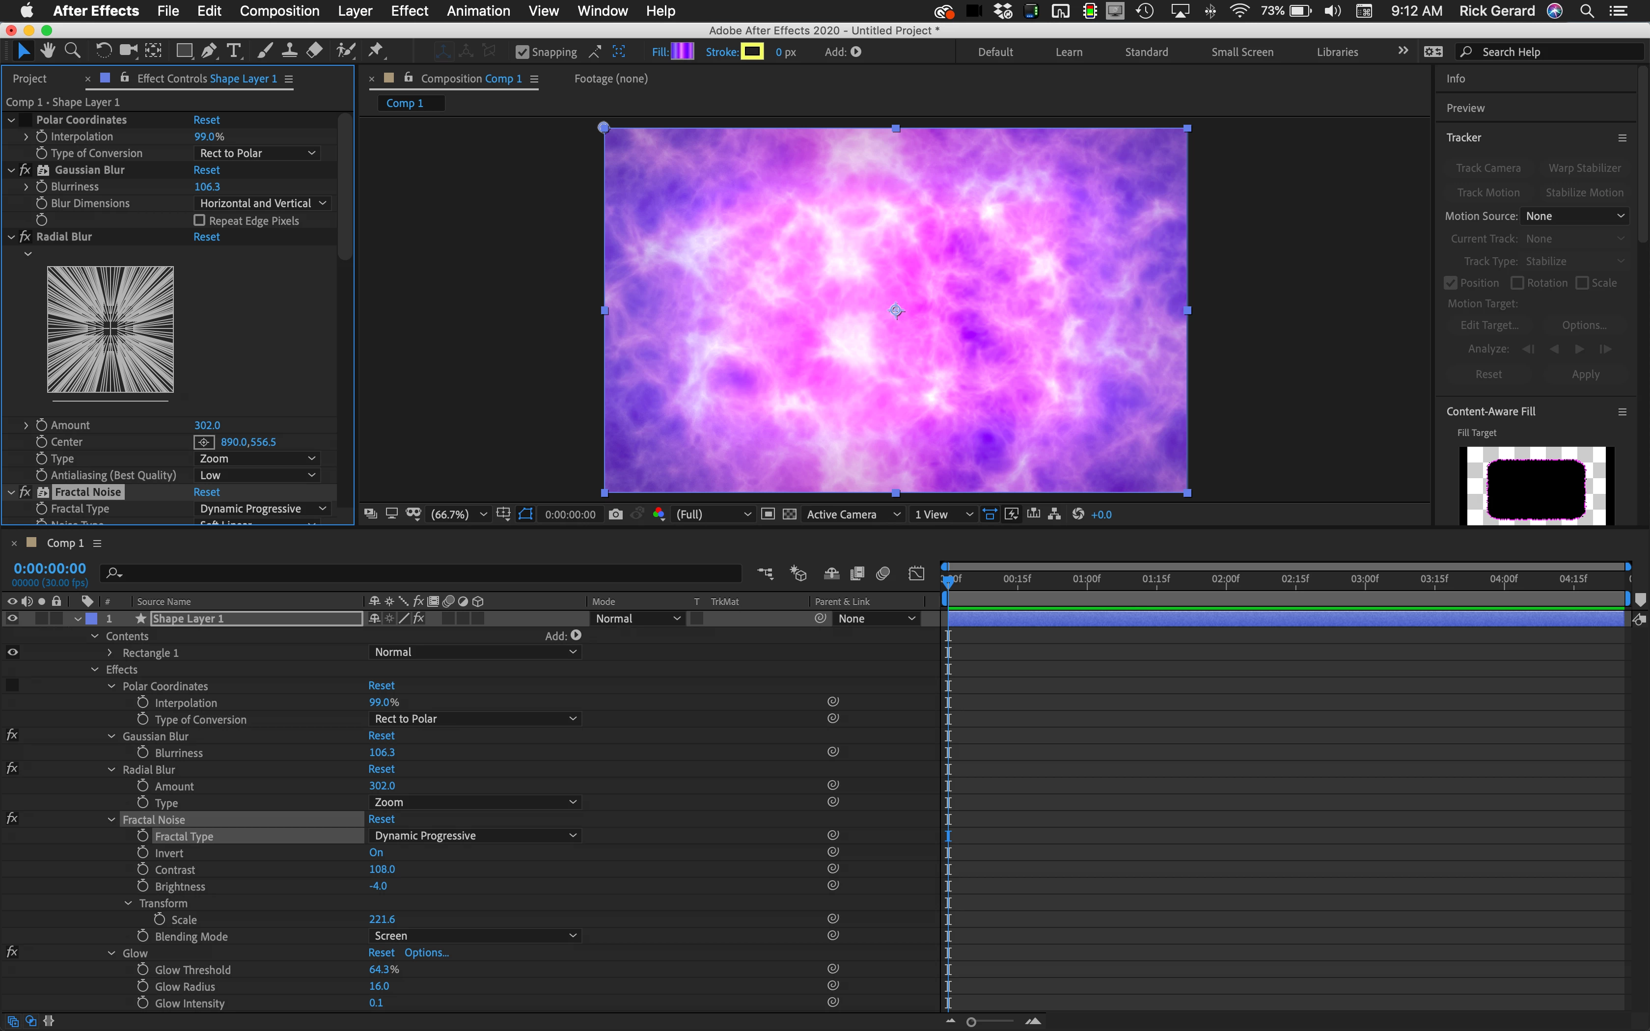1650x1031 pixels.
Task: Select the Hand tool
Action: pyautogui.click(x=48, y=51)
